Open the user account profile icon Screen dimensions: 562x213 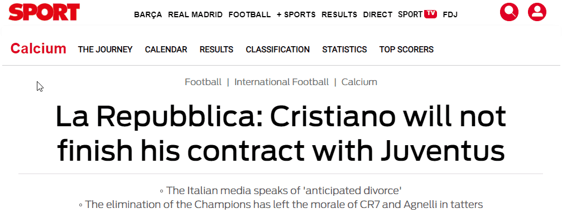pos(537,12)
